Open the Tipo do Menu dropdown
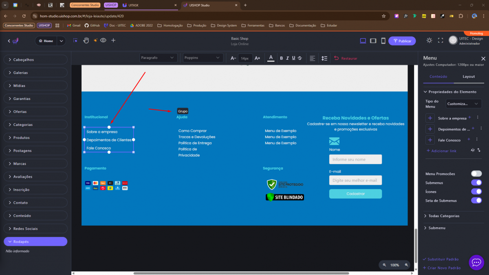Screen dimensions: 489x275 point(463,104)
